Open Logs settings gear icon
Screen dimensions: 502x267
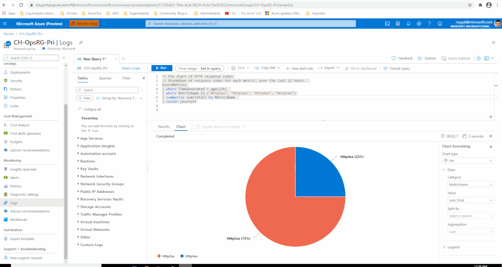coord(478,59)
